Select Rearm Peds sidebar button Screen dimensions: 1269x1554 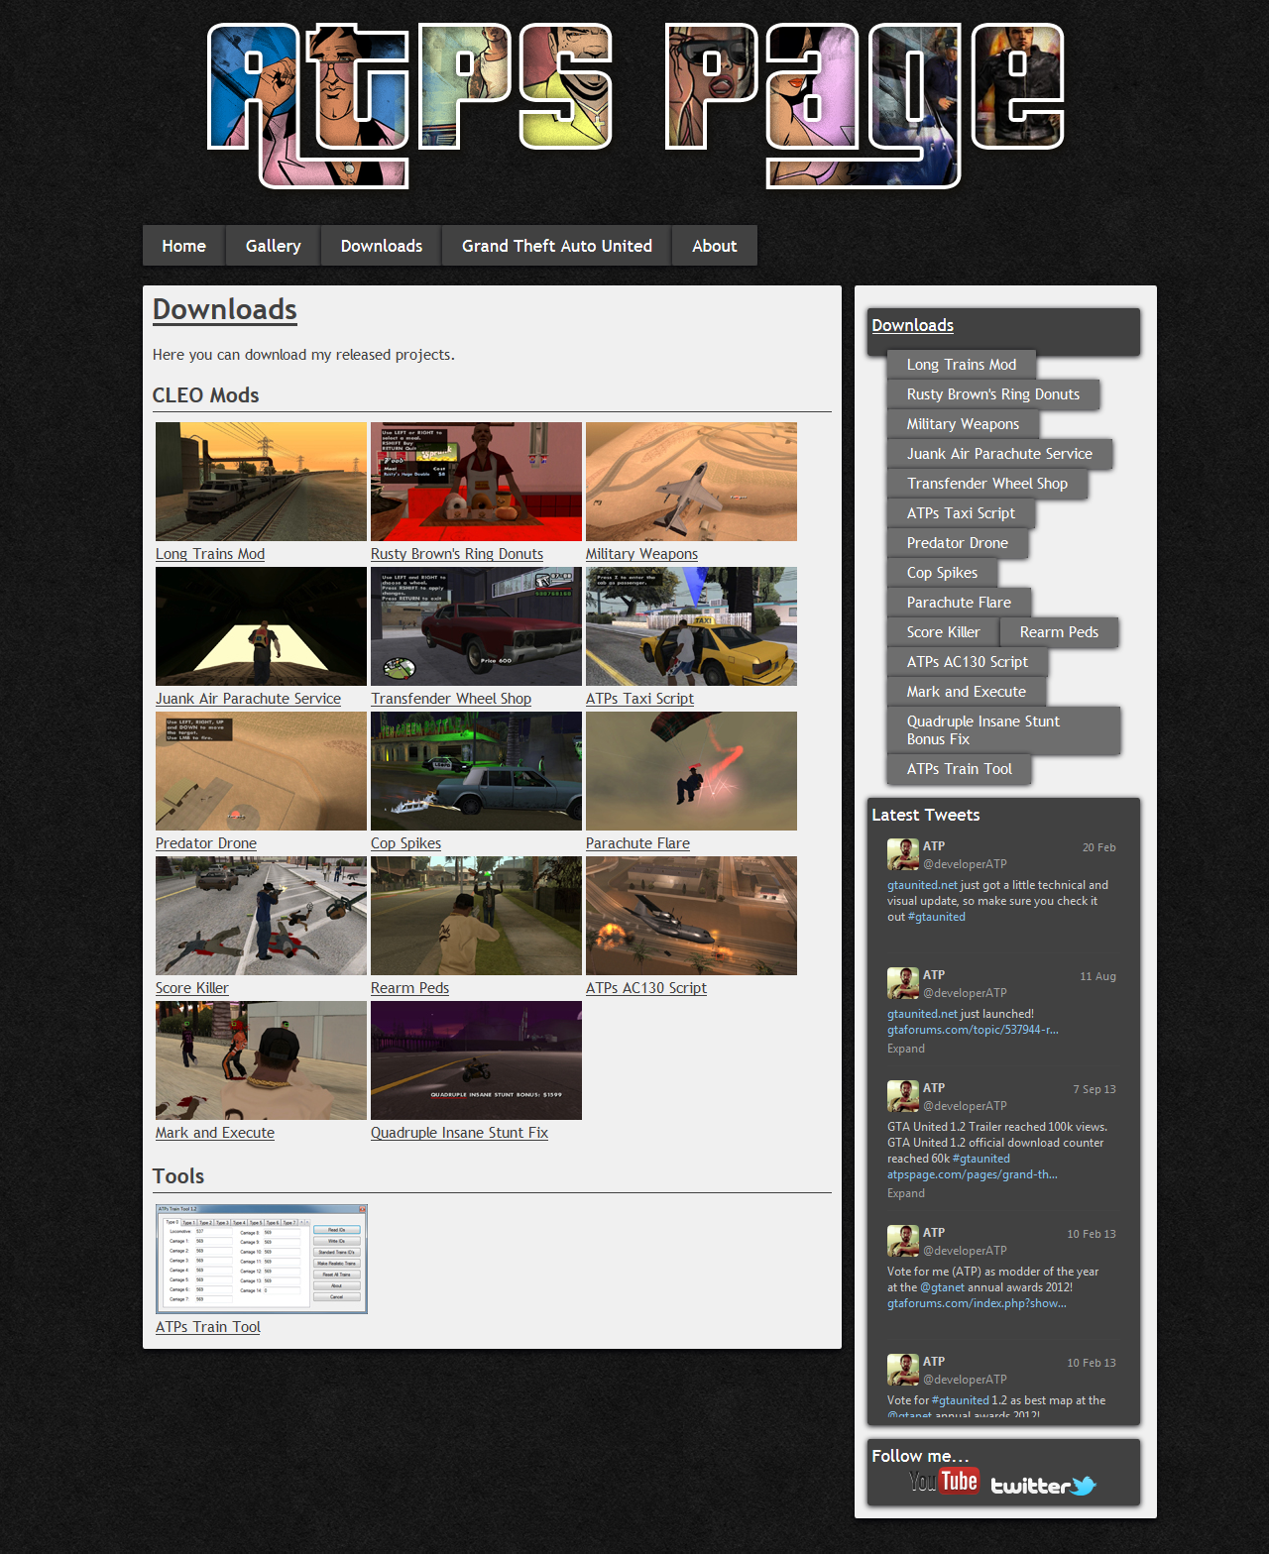(x=1059, y=632)
